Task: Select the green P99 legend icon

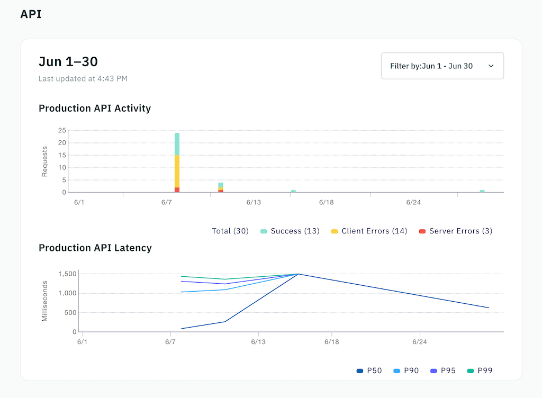Action: (x=469, y=370)
